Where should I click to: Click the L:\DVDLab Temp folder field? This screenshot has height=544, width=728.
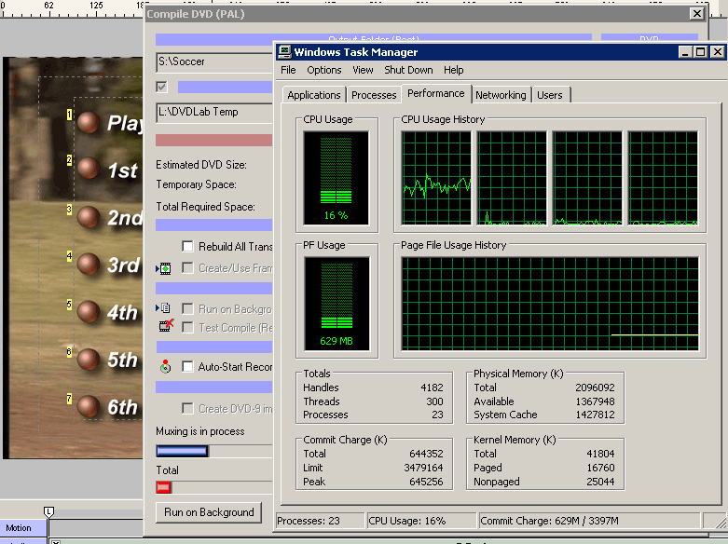tap(214, 113)
